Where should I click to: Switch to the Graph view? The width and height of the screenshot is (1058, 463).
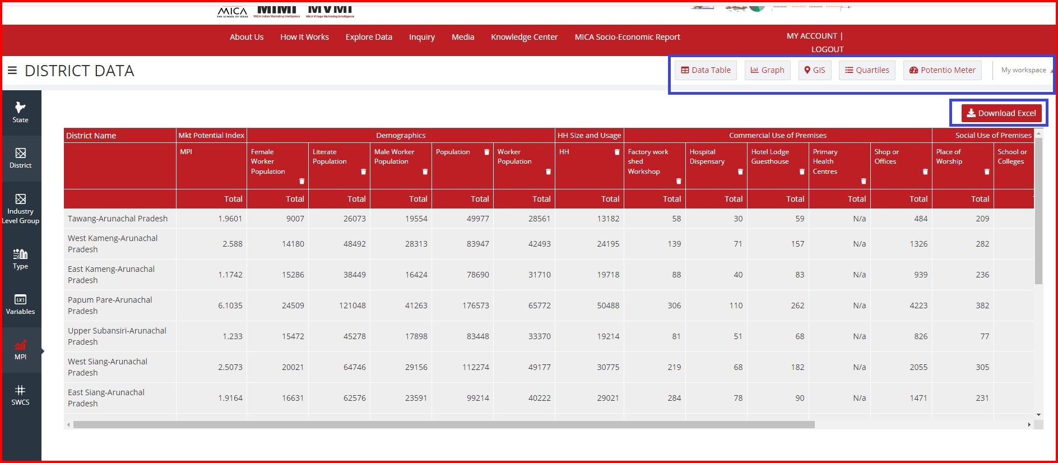click(767, 70)
